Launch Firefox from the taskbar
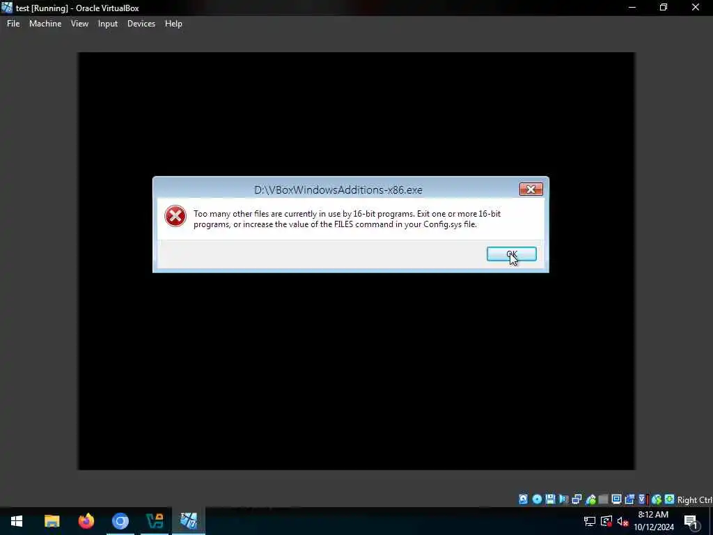 (86, 521)
